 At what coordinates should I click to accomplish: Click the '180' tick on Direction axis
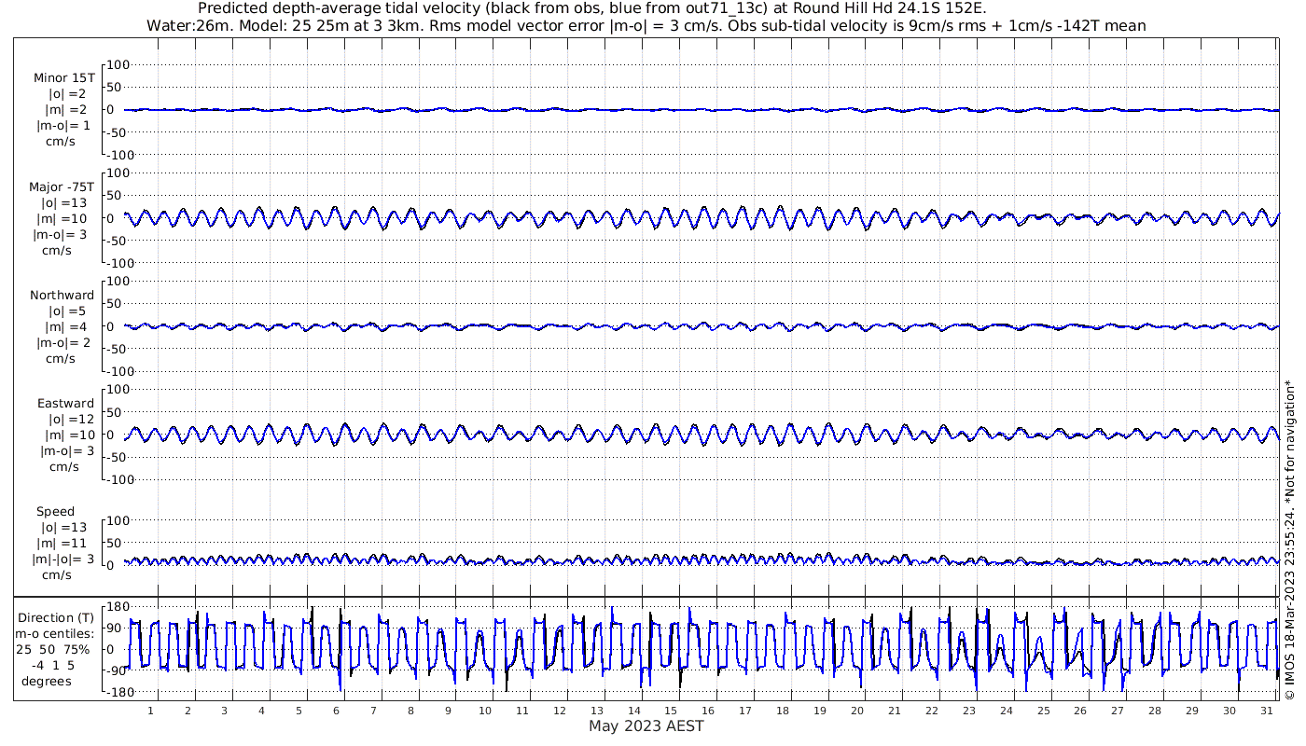pos(116,607)
